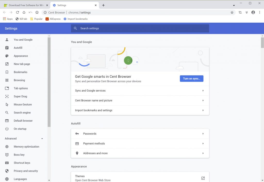This screenshot has height=182, width=264.
Task: Click the Privacy and security shield icon
Action: tap(7, 171)
